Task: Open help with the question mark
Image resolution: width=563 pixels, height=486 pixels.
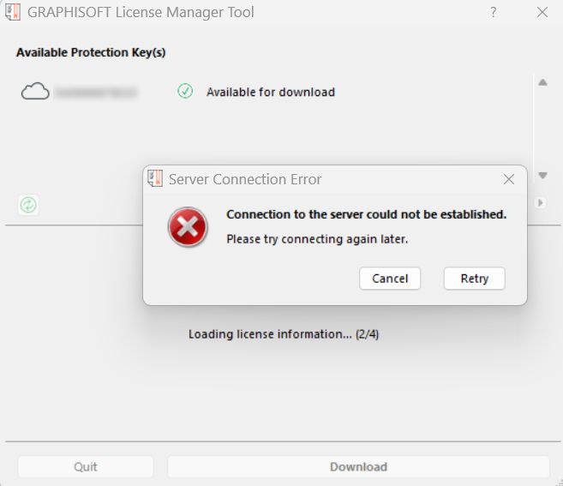Action: [494, 12]
